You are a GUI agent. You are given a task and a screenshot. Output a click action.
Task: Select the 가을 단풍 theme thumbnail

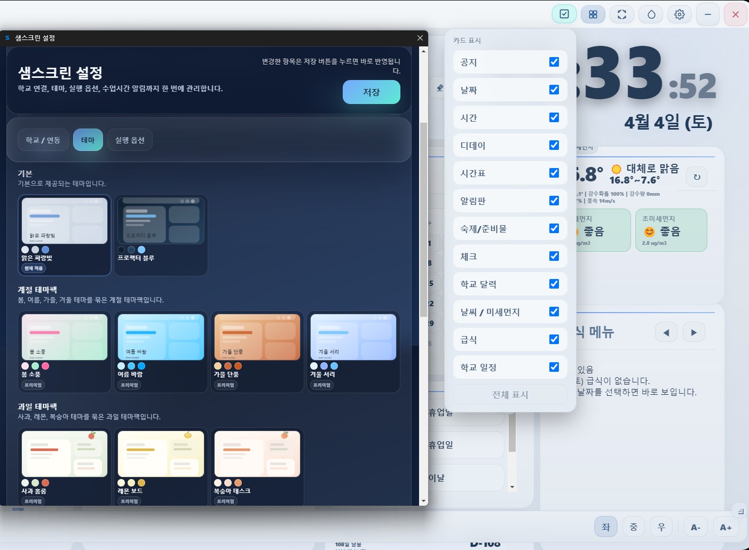point(257,337)
